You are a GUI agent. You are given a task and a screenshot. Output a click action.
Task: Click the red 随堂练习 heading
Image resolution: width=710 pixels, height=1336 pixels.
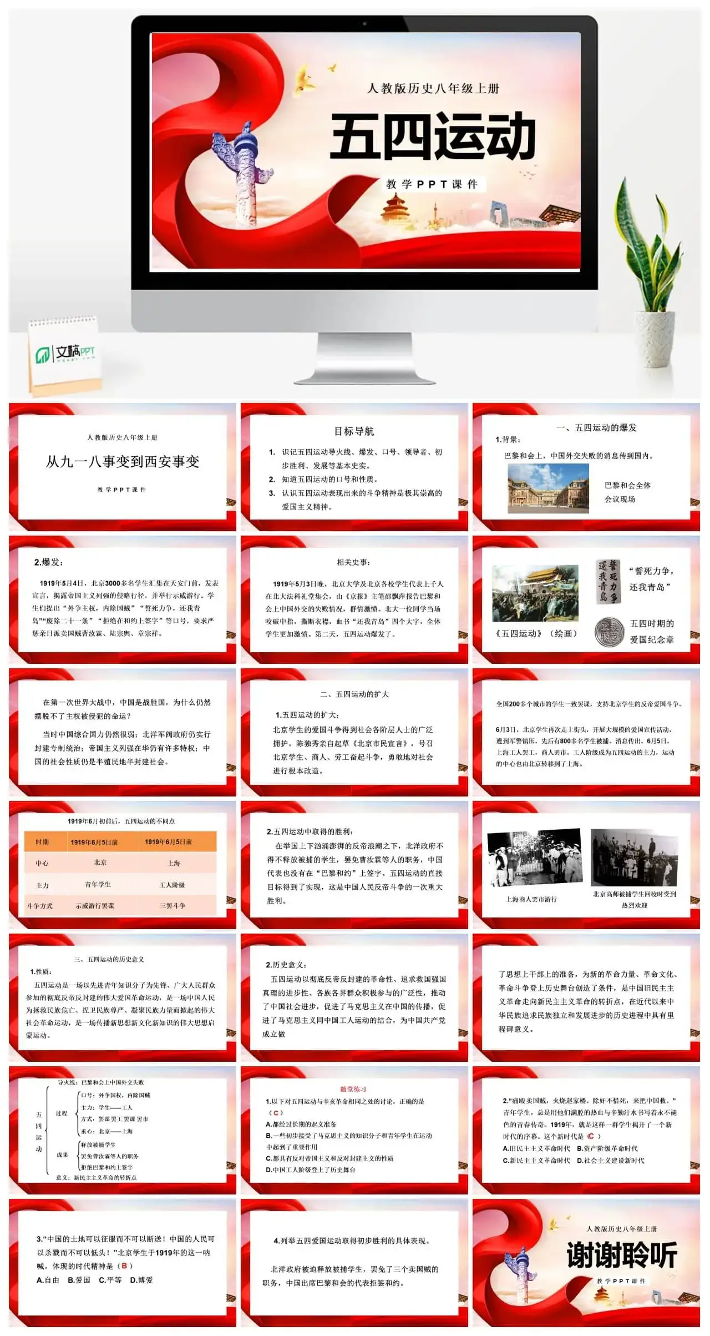point(353,1089)
